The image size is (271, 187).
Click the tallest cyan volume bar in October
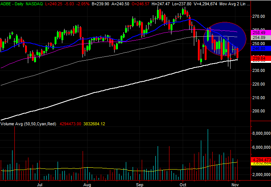pyautogui.click(x=208, y=154)
